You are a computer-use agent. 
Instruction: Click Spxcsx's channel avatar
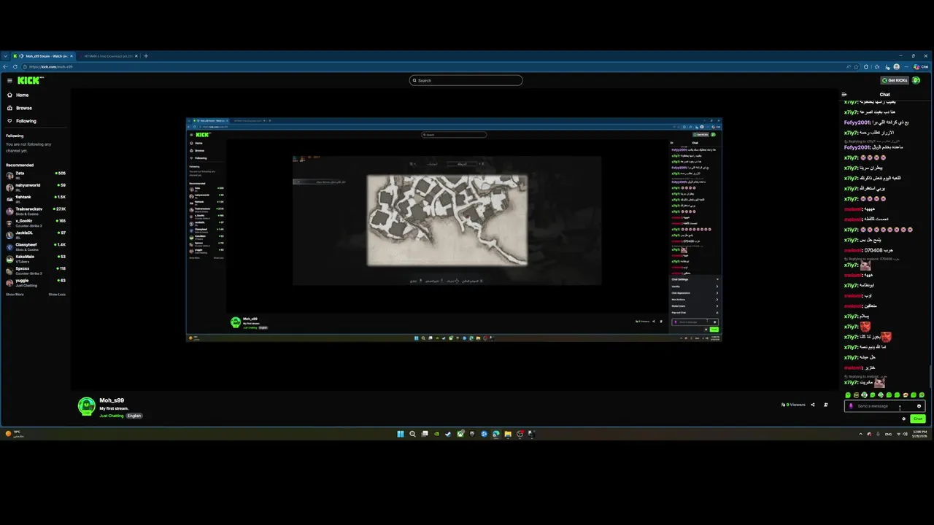coord(10,270)
